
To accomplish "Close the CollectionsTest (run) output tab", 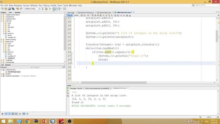I will pyautogui.click(x=128, y=88).
